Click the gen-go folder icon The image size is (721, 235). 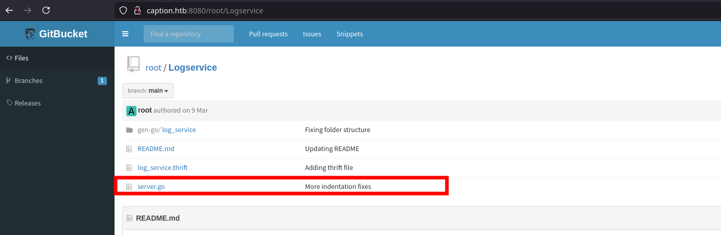point(129,130)
